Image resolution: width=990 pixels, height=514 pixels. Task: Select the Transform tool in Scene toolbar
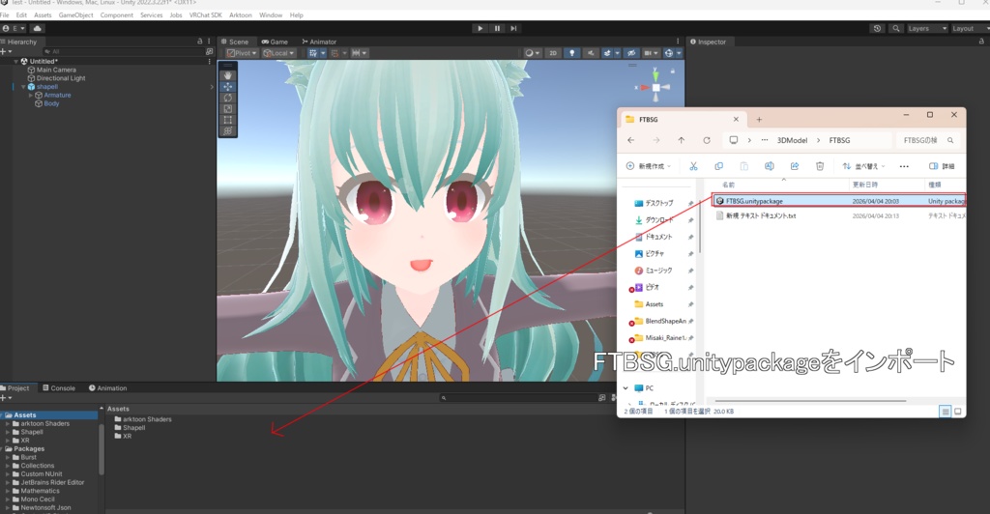228,130
